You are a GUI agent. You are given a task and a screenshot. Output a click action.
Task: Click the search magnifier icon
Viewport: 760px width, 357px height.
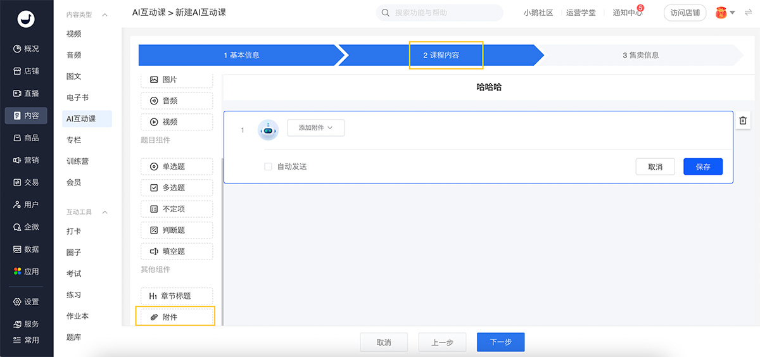tap(386, 13)
